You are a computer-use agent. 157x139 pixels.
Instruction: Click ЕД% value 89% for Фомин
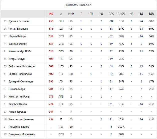pyautogui.click(x=151, y=44)
